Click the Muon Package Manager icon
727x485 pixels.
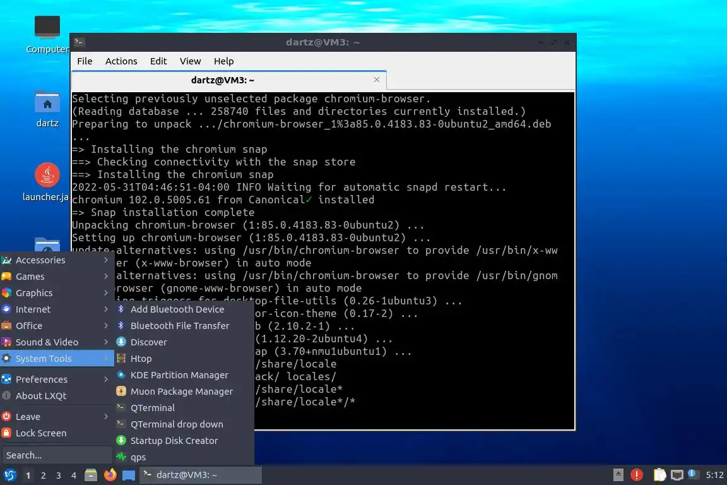(x=121, y=392)
